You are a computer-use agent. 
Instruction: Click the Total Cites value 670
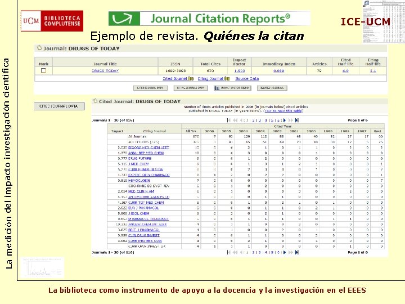210,70
